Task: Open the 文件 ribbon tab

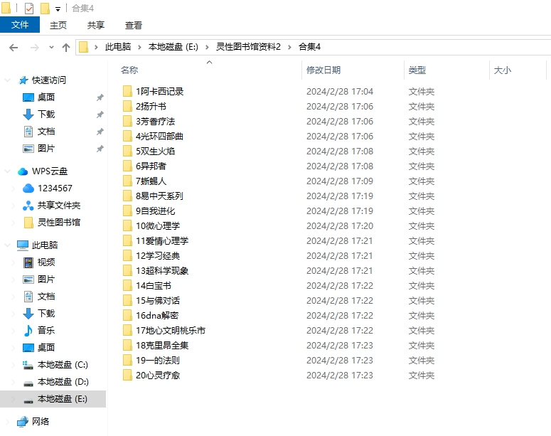Action: click(20, 25)
